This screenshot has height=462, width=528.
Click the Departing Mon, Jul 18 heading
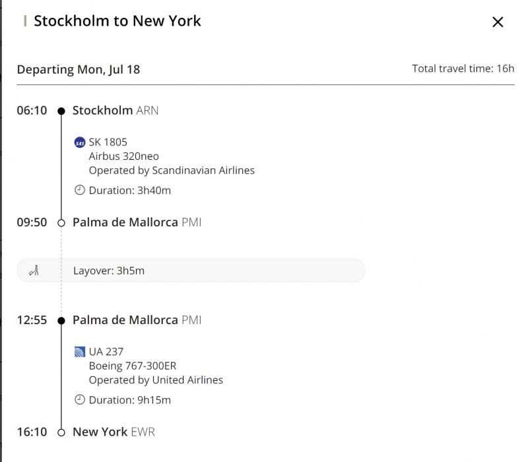(79, 69)
